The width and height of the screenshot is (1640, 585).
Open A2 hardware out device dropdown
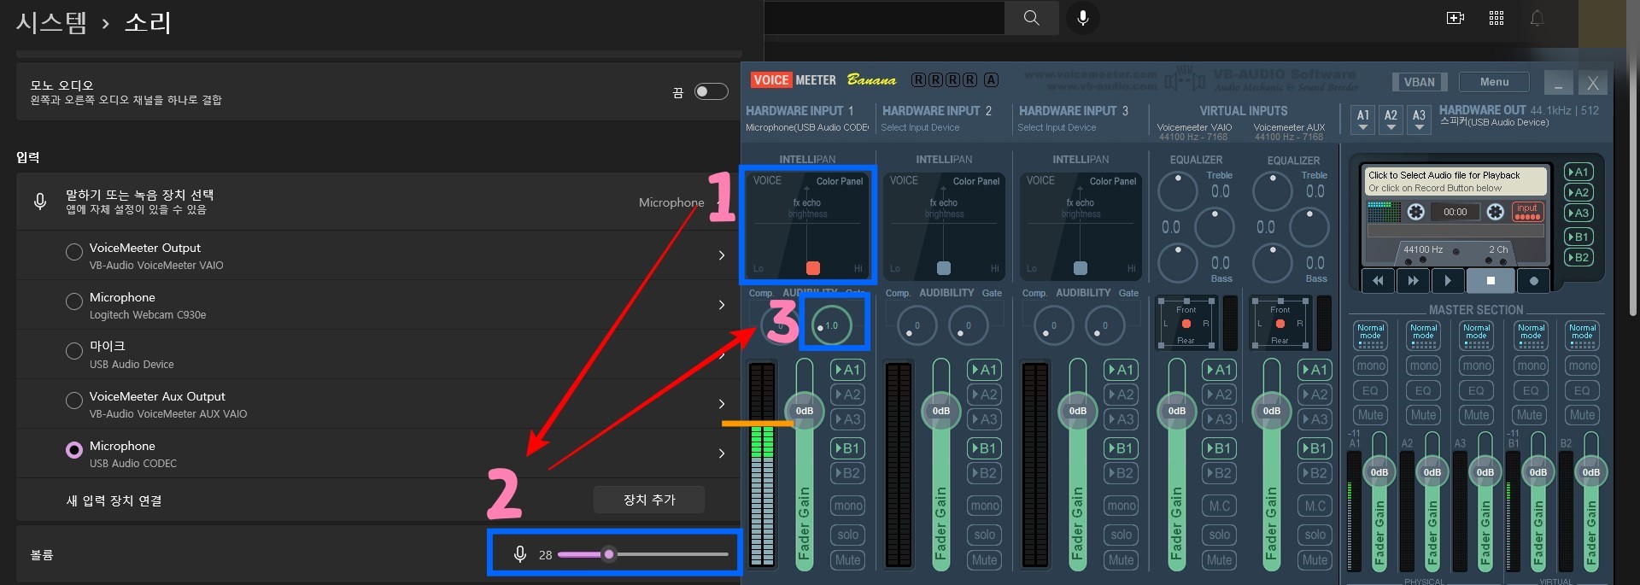pyautogui.click(x=1391, y=120)
